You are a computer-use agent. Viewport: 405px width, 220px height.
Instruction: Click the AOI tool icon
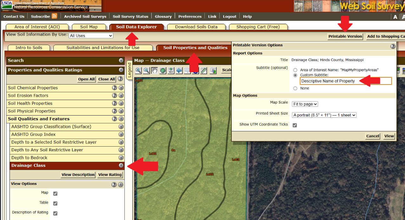click(171, 70)
